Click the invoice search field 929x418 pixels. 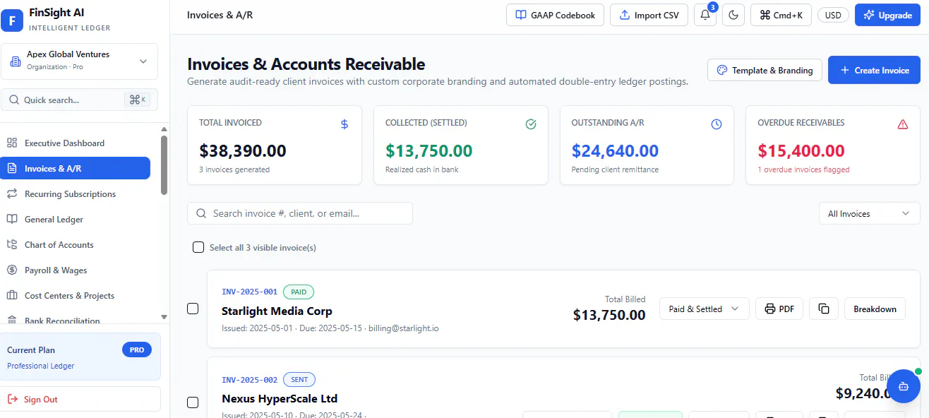[x=300, y=213]
